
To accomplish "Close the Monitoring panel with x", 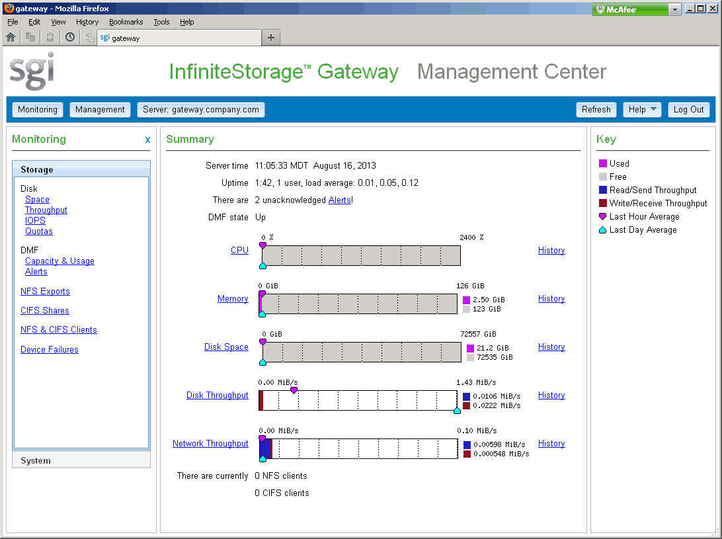I will pos(147,140).
